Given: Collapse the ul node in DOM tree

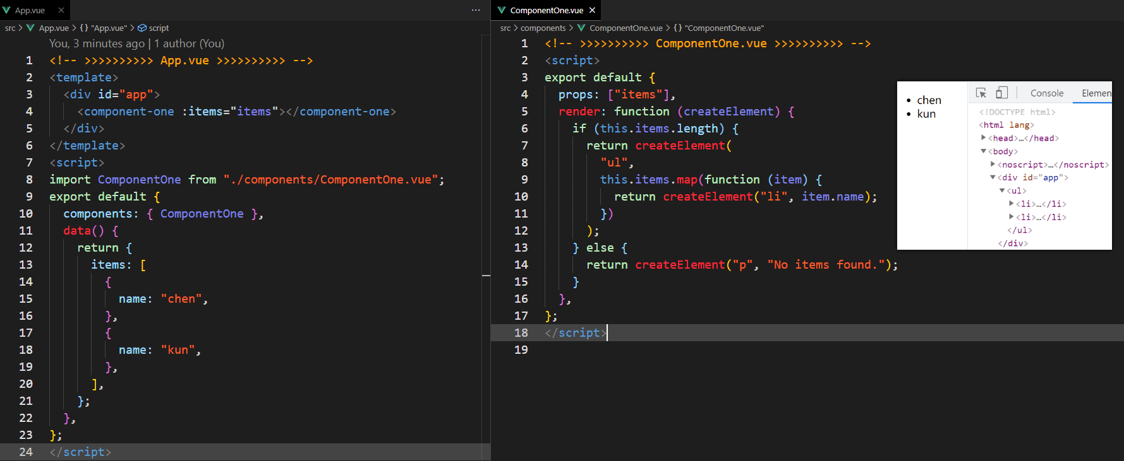Looking at the screenshot, I should [x=1002, y=190].
